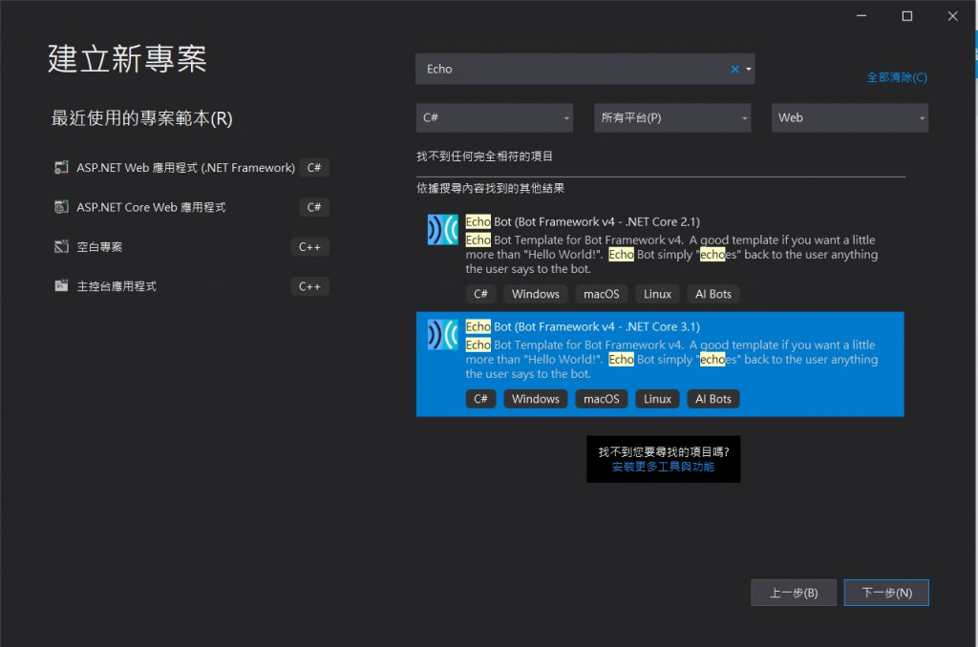Click the macOS tag under .NET Core 2.1 template
Image resolution: width=978 pixels, height=647 pixels.
click(602, 294)
